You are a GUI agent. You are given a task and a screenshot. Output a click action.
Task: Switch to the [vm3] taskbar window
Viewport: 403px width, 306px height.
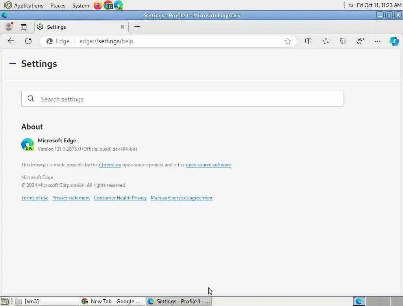point(46,301)
